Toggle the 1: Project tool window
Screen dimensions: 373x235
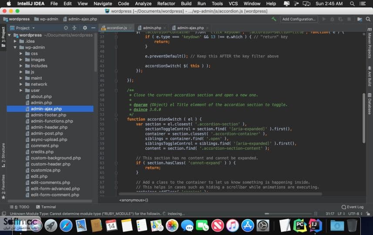click(x=3, y=37)
